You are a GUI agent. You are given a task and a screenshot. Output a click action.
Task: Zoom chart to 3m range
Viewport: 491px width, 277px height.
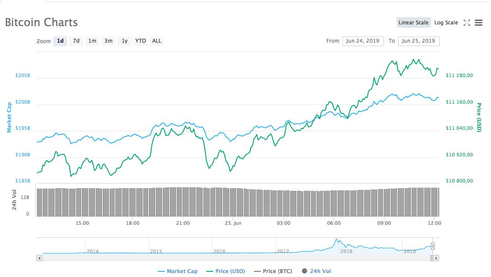pyautogui.click(x=108, y=41)
